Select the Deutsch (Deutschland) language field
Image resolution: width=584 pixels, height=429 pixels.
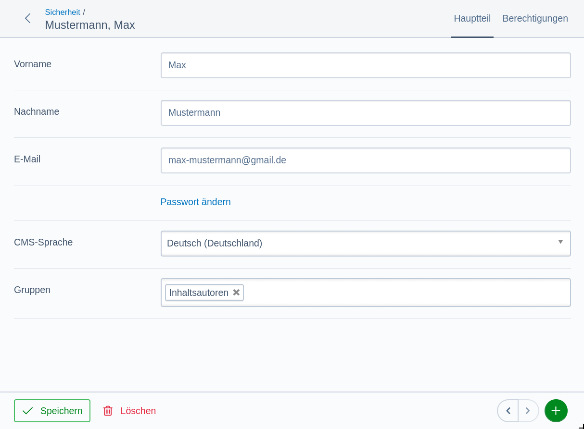[x=366, y=244]
